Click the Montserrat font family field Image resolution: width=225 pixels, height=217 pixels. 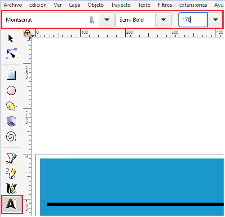point(50,20)
